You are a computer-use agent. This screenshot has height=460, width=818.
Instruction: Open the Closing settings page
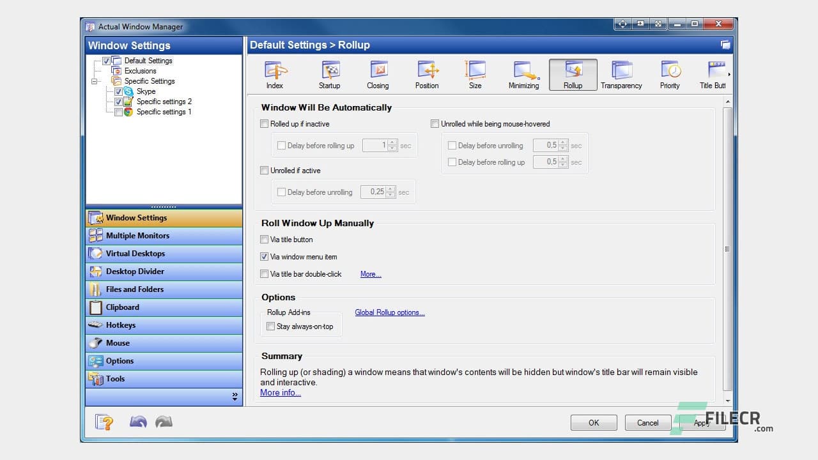coord(378,73)
